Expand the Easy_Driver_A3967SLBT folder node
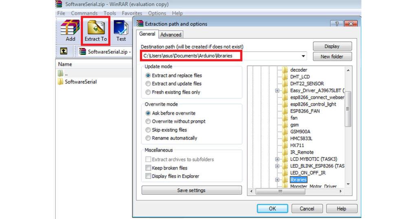This screenshot has height=219, width=417. point(277,90)
